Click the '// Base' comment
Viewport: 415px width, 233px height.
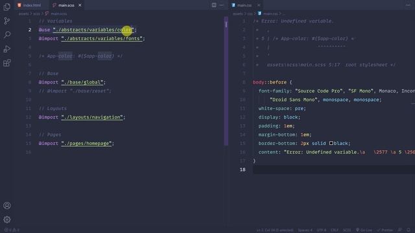tap(49, 73)
